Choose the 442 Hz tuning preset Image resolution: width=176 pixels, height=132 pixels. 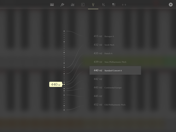tap(115, 79)
